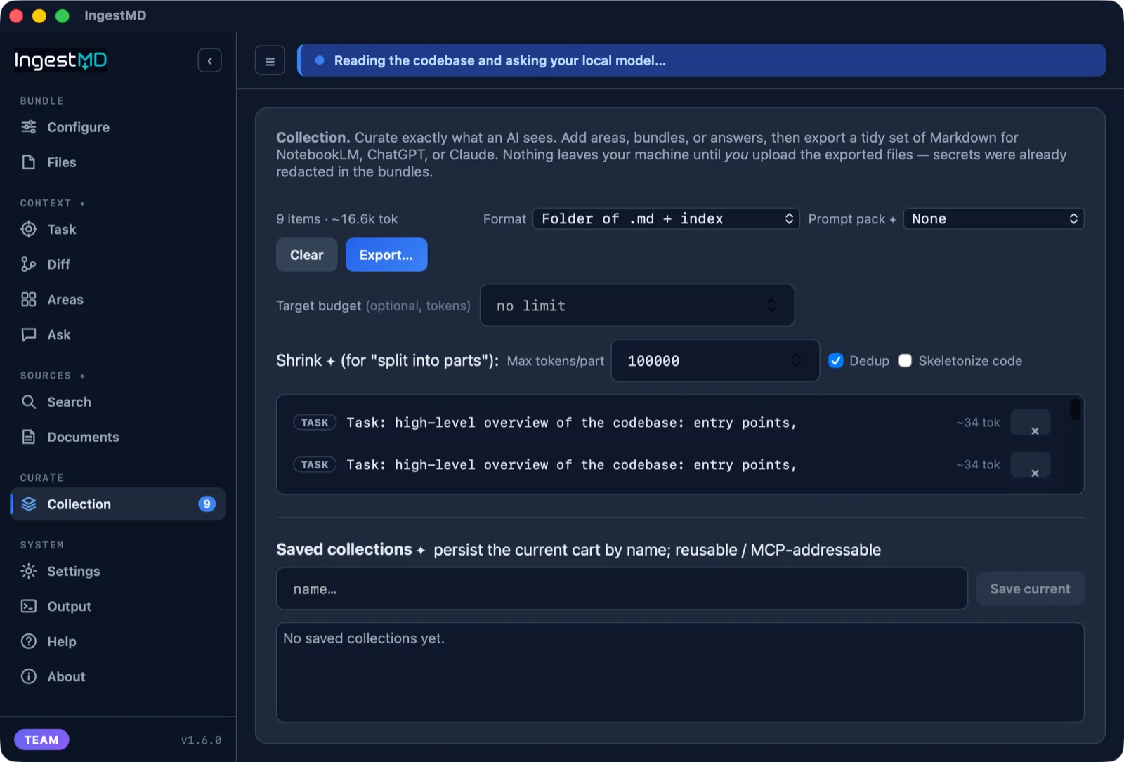
Task: Click the Task target icon
Action: click(29, 229)
